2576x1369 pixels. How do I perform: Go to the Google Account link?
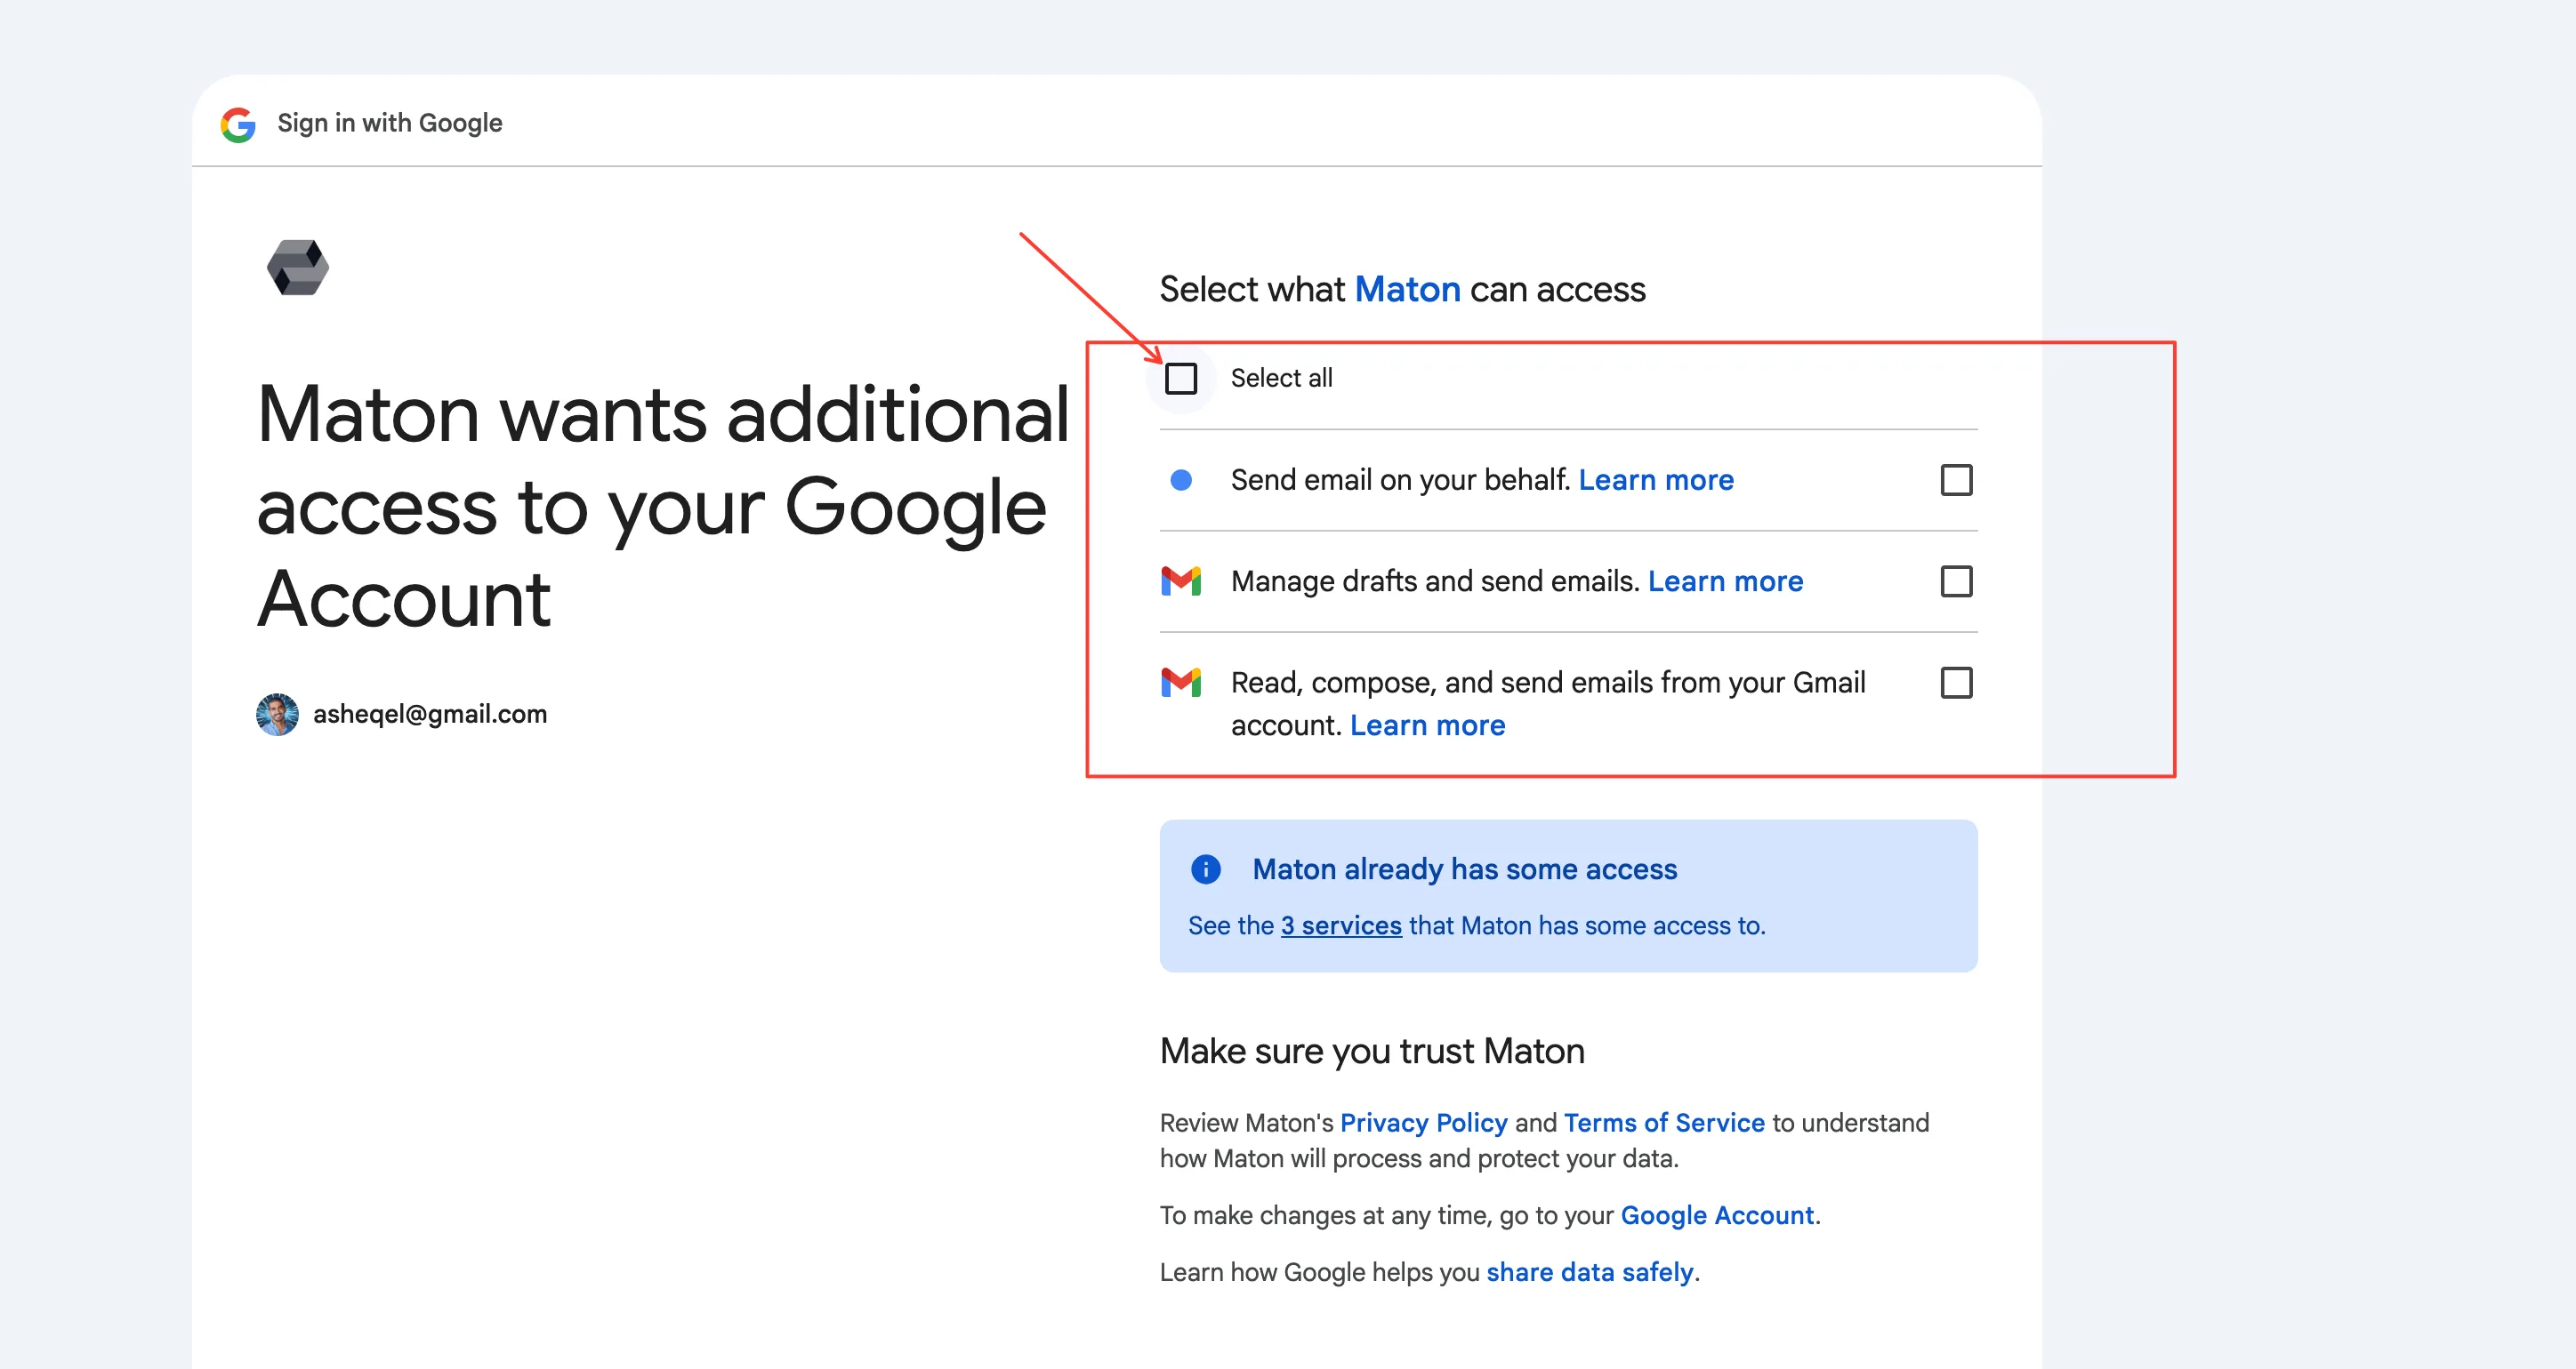(x=1717, y=1216)
